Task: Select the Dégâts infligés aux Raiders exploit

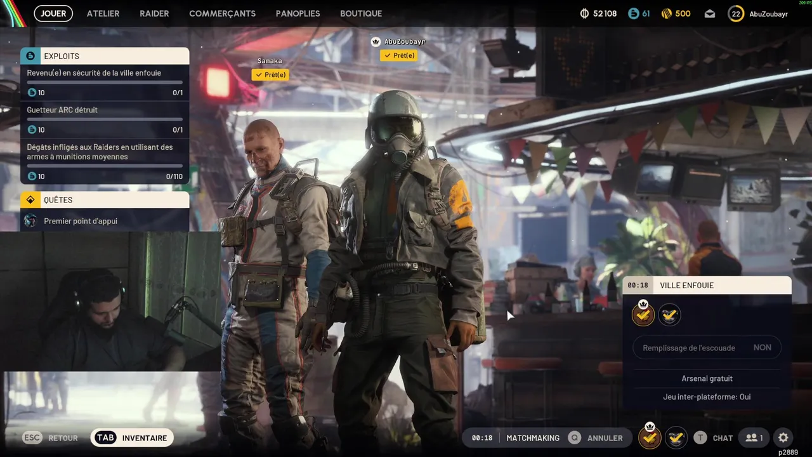Action: [x=105, y=161]
